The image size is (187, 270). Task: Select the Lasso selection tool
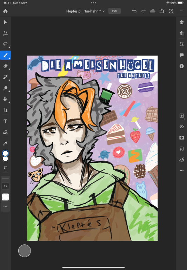pos(5,44)
